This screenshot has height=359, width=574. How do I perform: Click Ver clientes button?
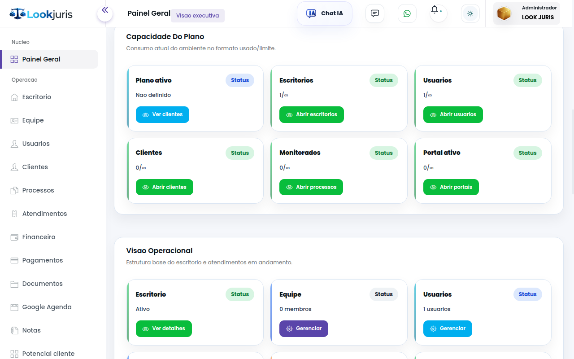click(x=162, y=114)
